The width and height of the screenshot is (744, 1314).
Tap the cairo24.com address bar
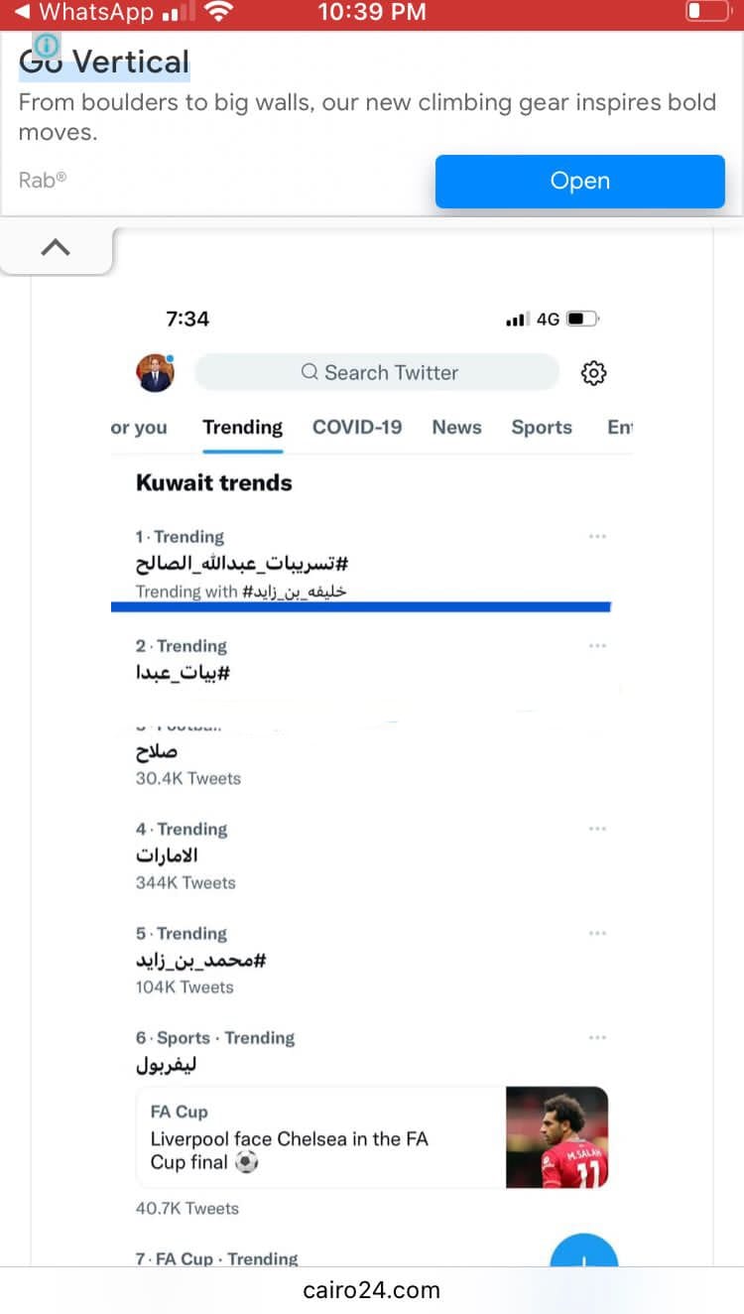372,1290
